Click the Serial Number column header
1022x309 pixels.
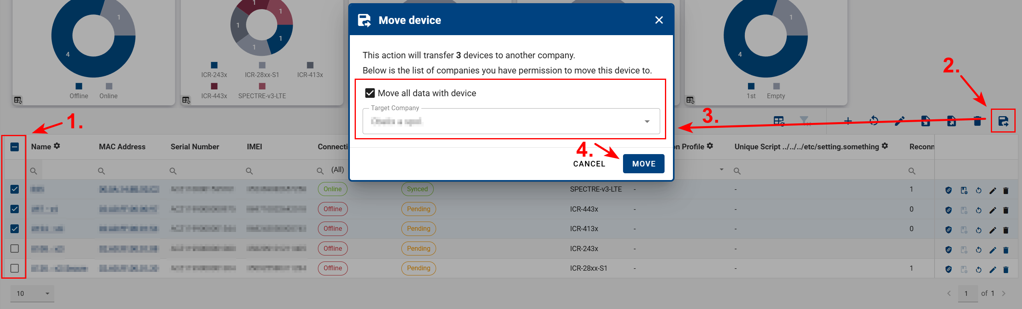(x=194, y=146)
